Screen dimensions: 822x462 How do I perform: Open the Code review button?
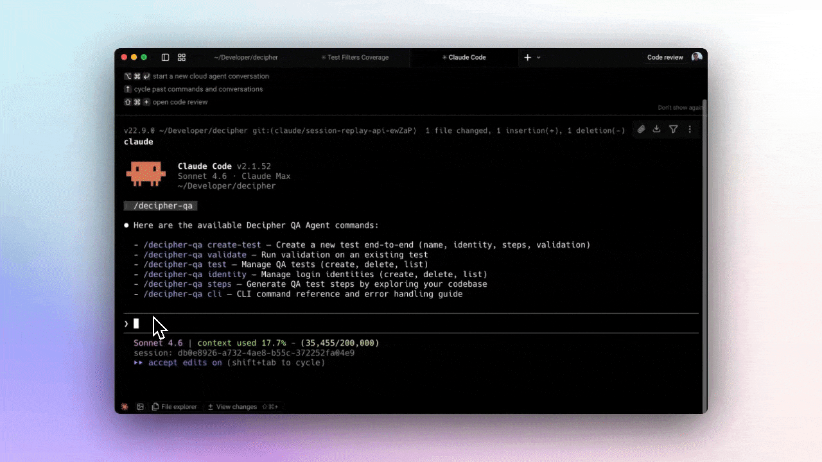point(665,57)
